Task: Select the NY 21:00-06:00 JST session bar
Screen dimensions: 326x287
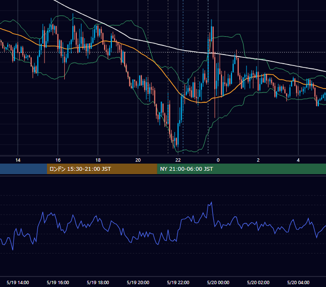Action: pyautogui.click(x=241, y=169)
